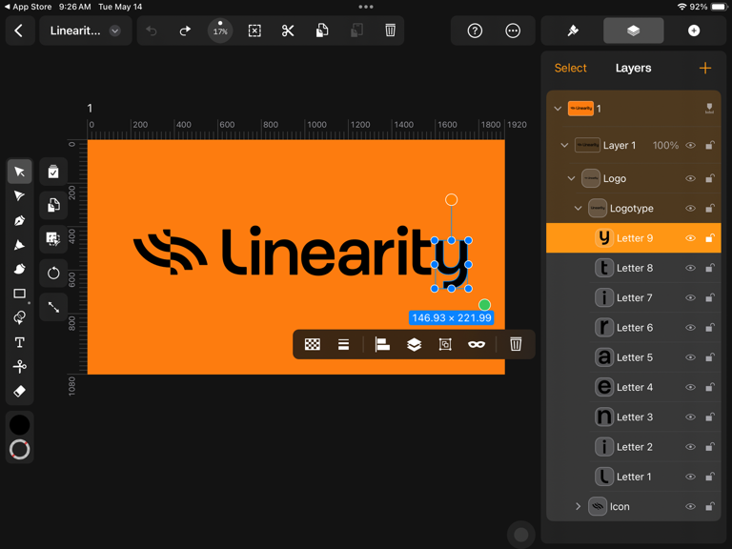Select the Scissors cut-path tool
Image resolution: width=732 pixels, height=549 pixels.
coord(20,366)
